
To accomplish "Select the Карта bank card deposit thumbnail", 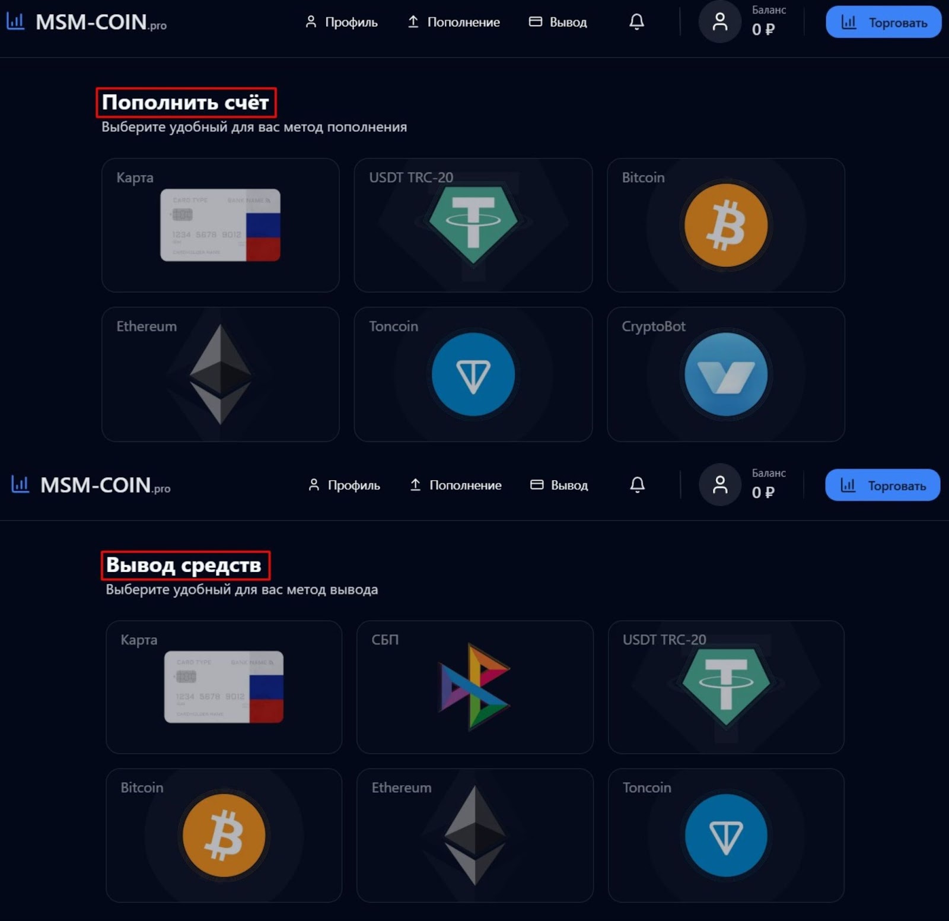I will point(220,225).
